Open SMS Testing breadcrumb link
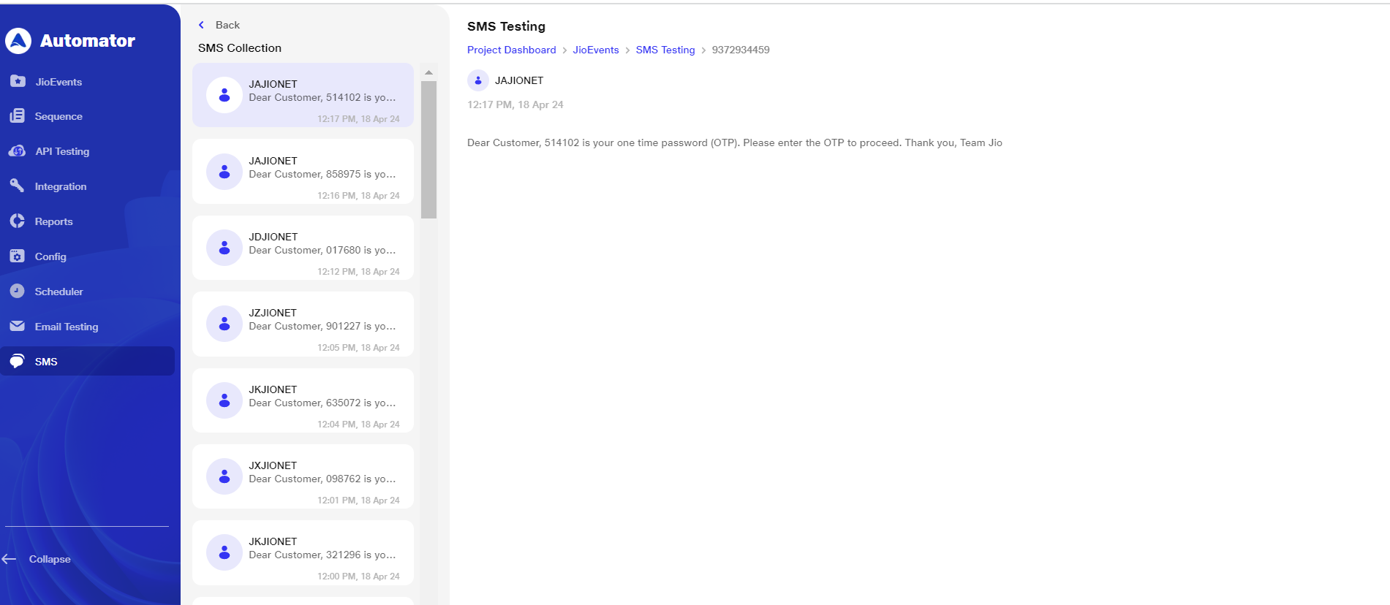Image resolution: width=1390 pixels, height=605 pixels. (665, 50)
